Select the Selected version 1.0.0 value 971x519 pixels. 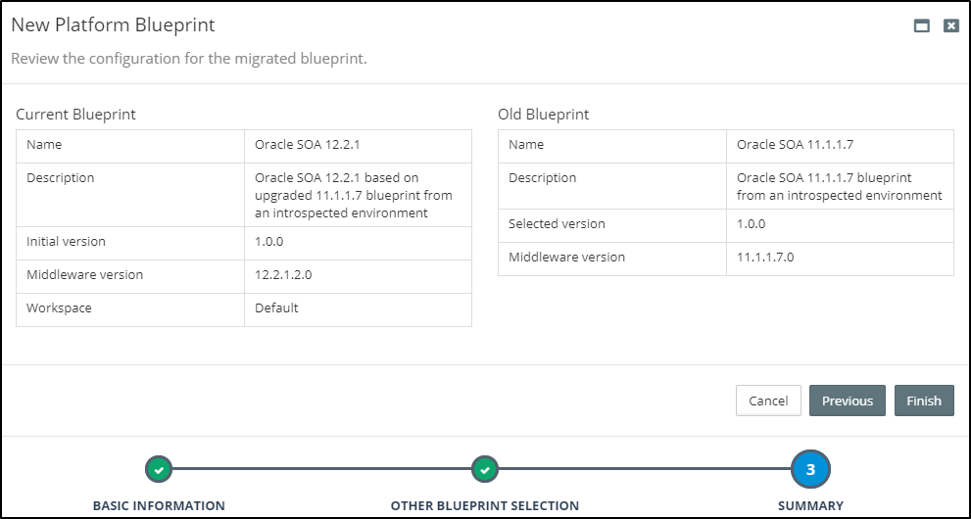point(752,224)
